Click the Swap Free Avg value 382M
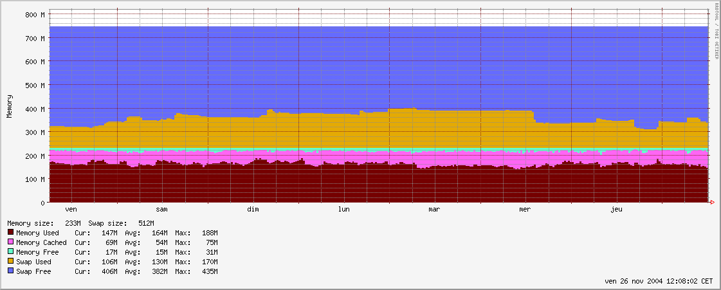 (160, 271)
